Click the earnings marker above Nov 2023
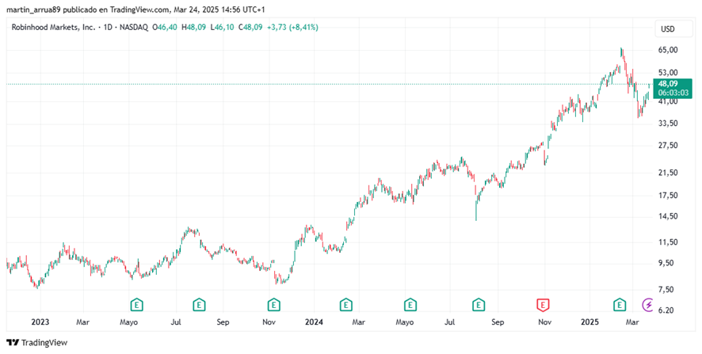This screenshot has height=354, width=702. click(x=273, y=304)
